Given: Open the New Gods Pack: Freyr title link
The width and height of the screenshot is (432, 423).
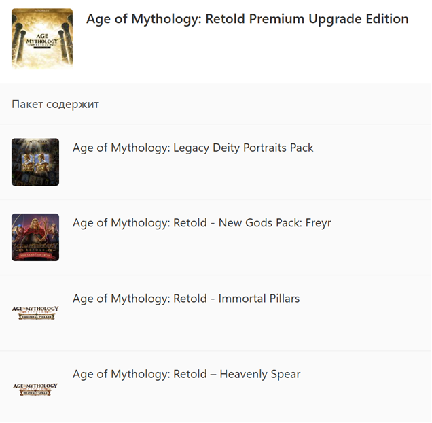Looking at the screenshot, I should (202, 223).
